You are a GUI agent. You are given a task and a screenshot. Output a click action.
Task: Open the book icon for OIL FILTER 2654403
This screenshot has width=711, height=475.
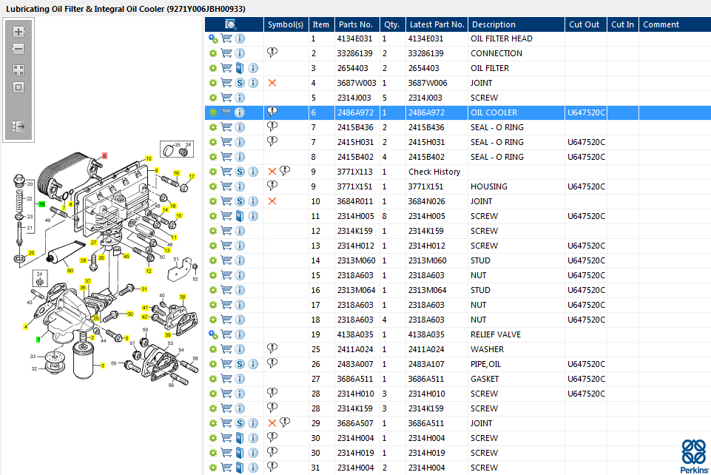[x=240, y=68]
